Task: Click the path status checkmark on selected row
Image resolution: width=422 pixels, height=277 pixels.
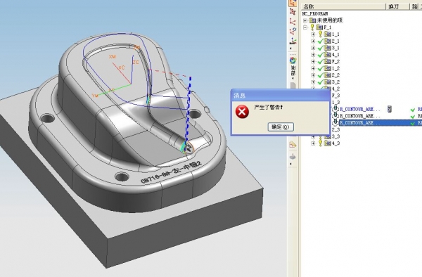Action: click(x=413, y=123)
